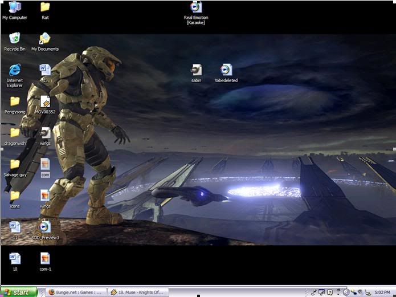Switch to Bungie.net Games Firefox window
Viewport: 396px width, 297px height.
tap(76, 292)
